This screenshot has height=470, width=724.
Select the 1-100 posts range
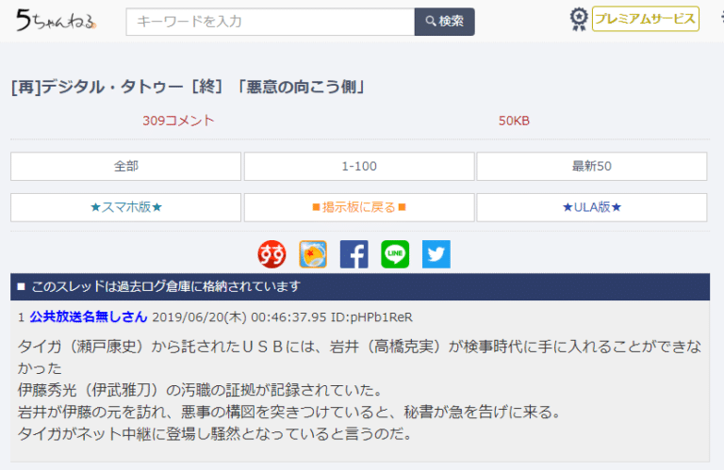click(x=359, y=167)
